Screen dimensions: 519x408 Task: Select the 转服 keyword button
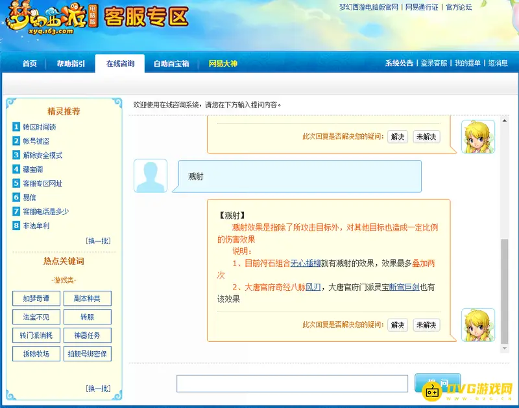(x=88, y=317)
